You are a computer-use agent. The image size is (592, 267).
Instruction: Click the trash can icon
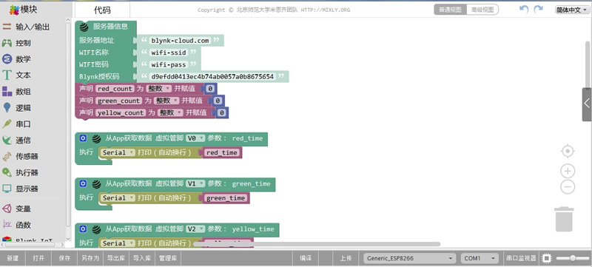point(565,219)
